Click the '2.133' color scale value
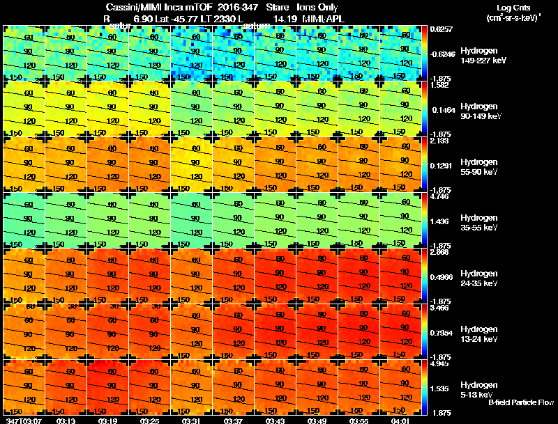Screen dimensions: 558x424 pyautogui.click(x=440, y=141)
